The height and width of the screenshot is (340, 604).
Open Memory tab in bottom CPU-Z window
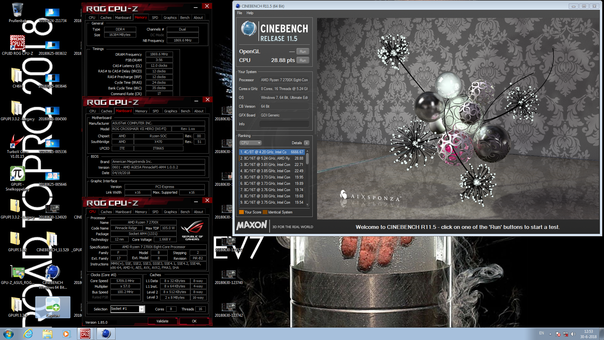point(141,212)
